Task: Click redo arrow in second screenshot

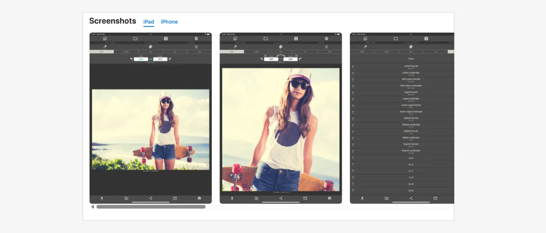Action: [300, 59]
